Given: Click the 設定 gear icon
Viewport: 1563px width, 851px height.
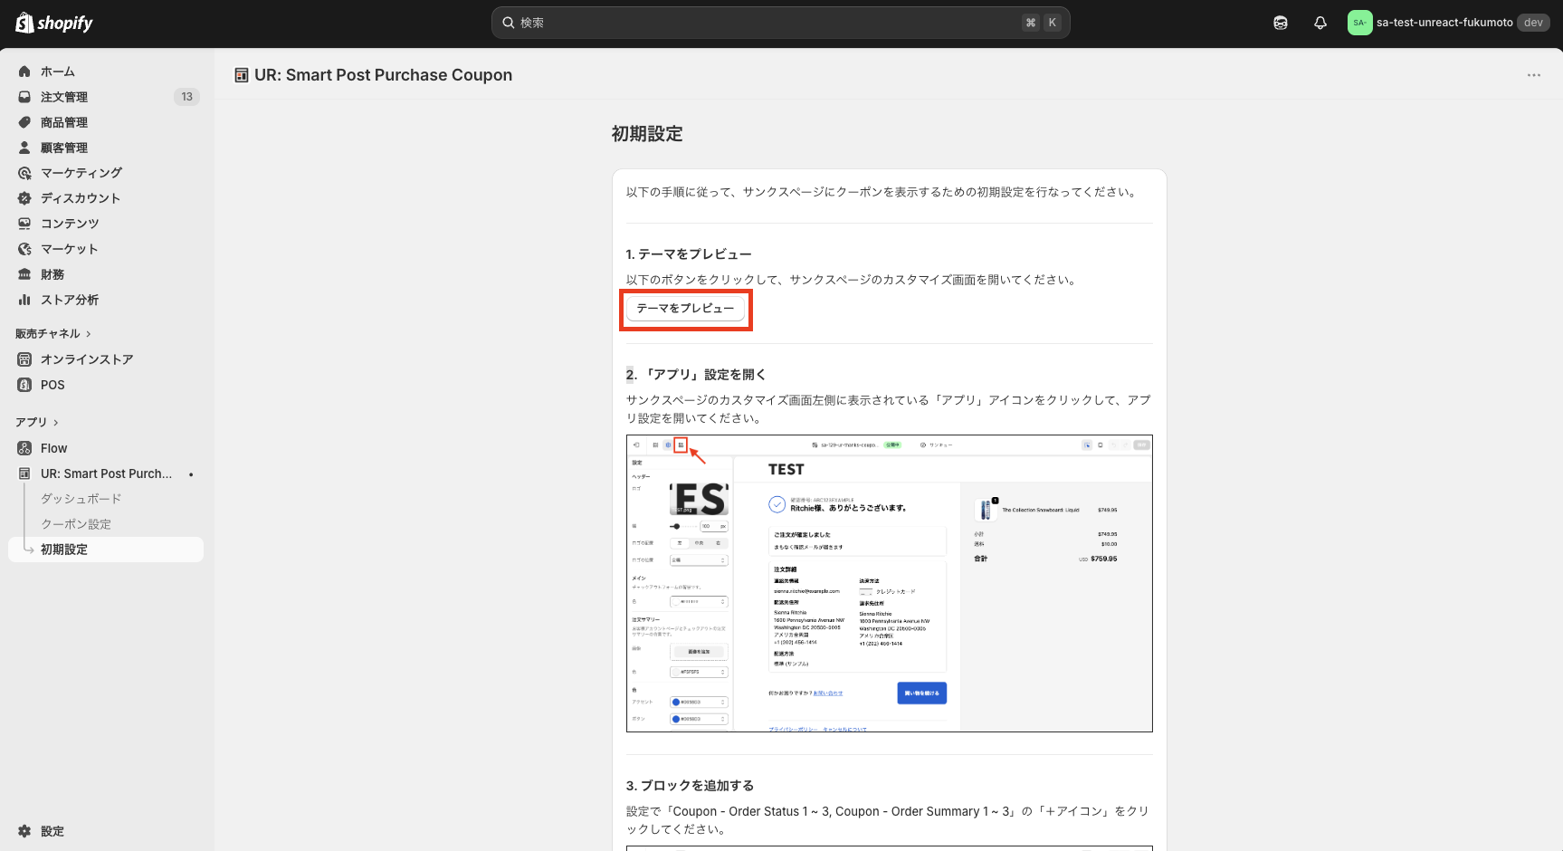Looking at the screenshot, I should (x=24, y=831).
